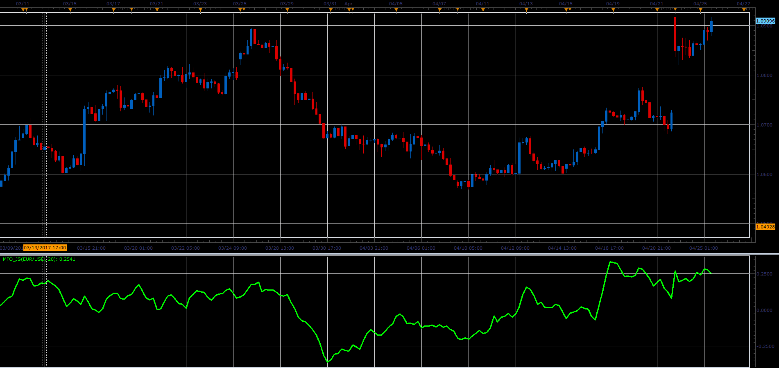Click the 04/25 01:00 time axis label

click(704, 248)
